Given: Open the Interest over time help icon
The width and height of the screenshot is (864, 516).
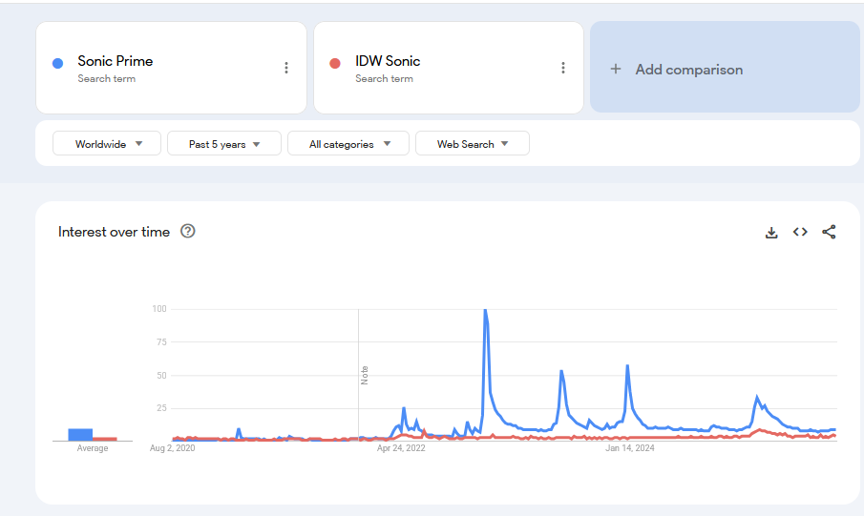Looking at the screenshot, I should pos(188,231).
